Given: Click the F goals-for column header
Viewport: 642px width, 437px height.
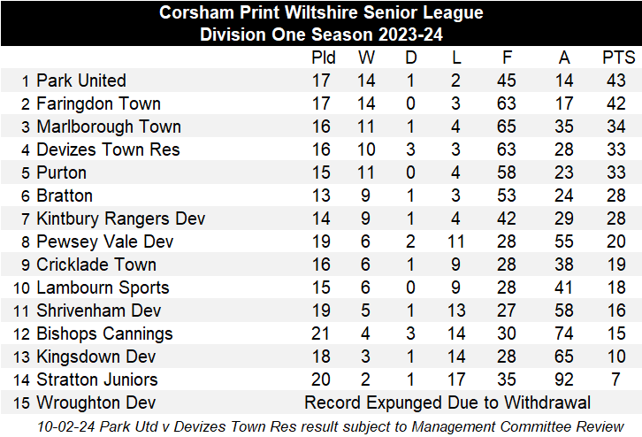Looking at the screenshot, I should (507, 58).
